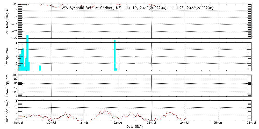Select the 'Precip, mm' axis label
The height and width of the screenshot is (129, 259).
[7, 56]
